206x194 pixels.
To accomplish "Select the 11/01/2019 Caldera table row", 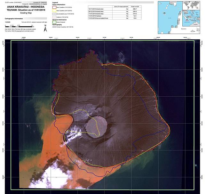I will click(x=115, y=16).
